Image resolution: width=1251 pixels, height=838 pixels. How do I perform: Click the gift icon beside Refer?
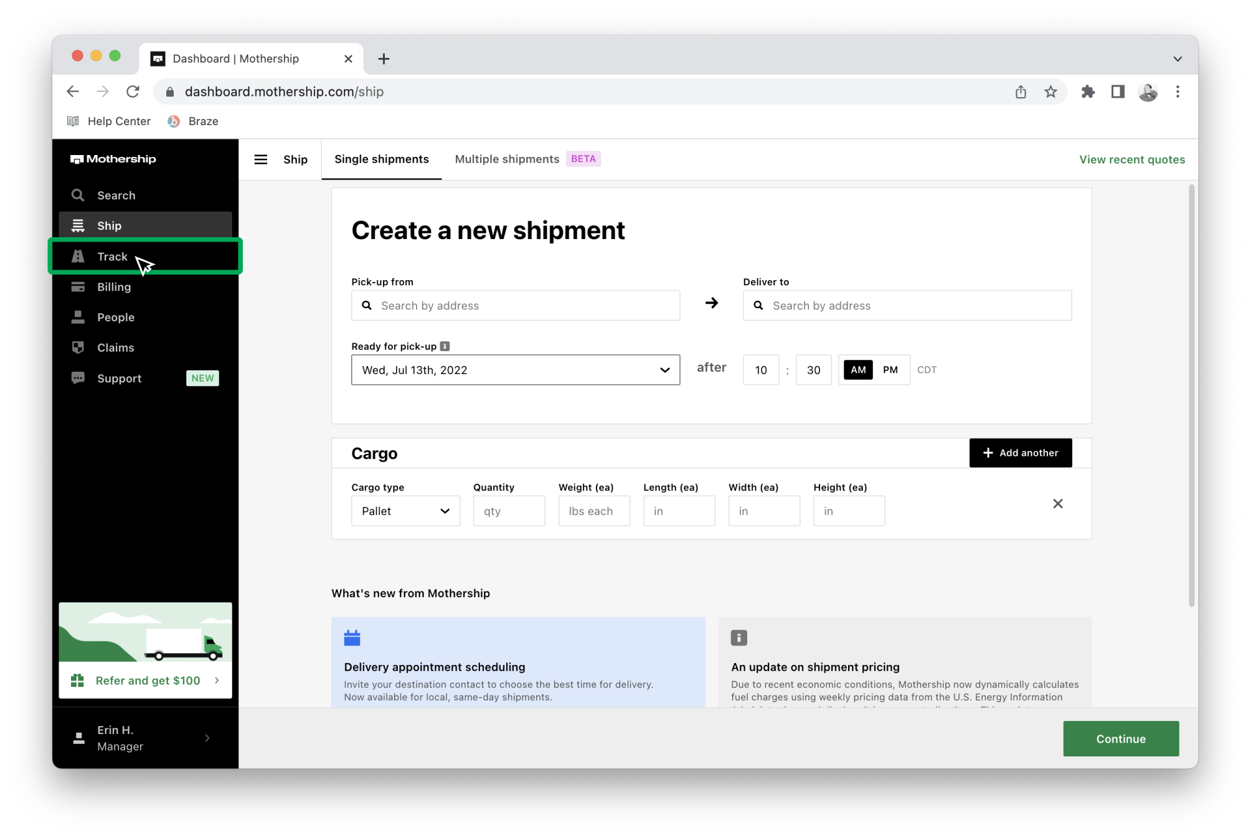pyautogui.click(x=77, y=680)
